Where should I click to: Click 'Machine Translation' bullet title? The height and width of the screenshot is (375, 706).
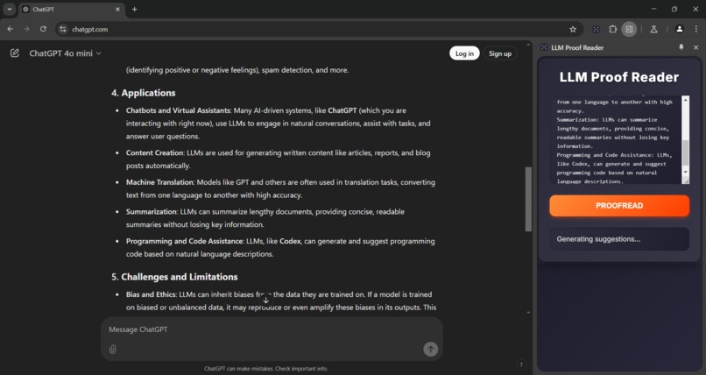(159, 182)
